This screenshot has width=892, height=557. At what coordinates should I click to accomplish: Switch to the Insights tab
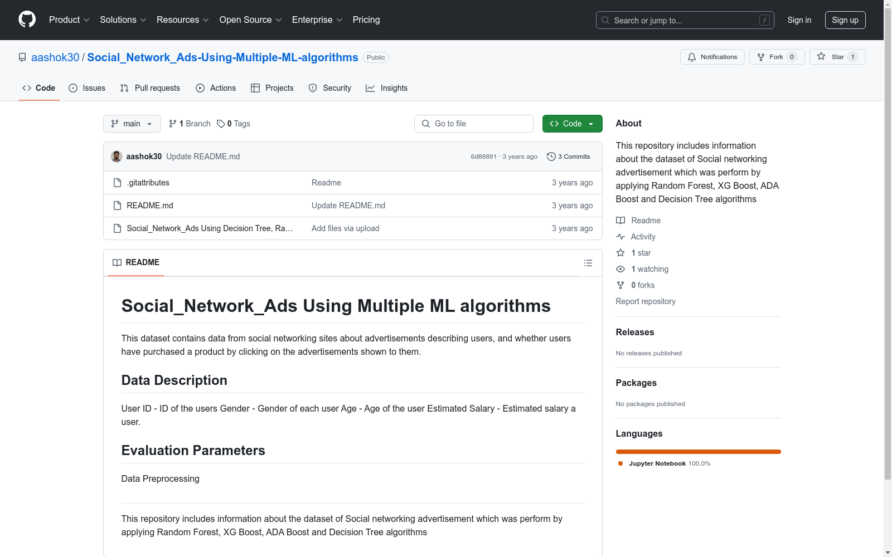[386, 88]
